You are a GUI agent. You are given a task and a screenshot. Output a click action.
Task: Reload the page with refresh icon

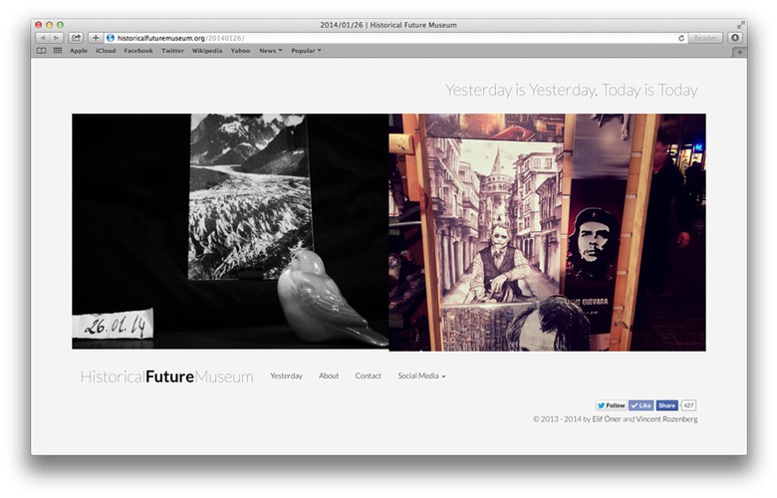coord(681,38)
